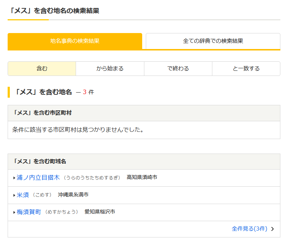Click the 「メス」を含む市区町村 section header
The image size is (288, 244).
click(x=43, y=113)
